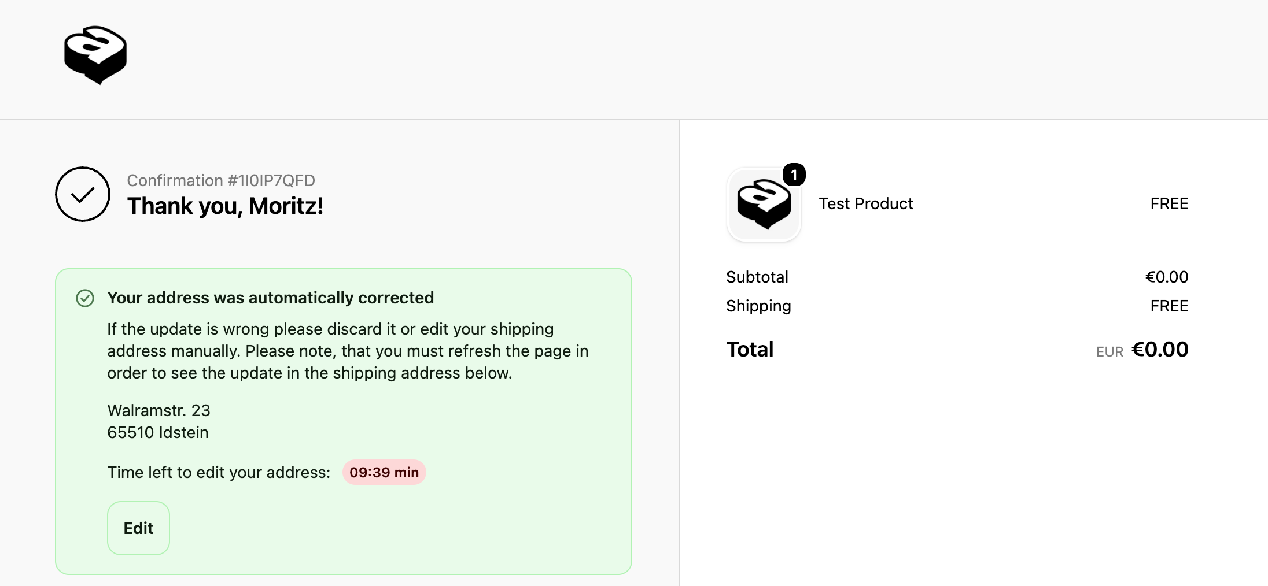Click the 09:39 min countdown timer badge
1268x586 pixels.
point(384,472)
